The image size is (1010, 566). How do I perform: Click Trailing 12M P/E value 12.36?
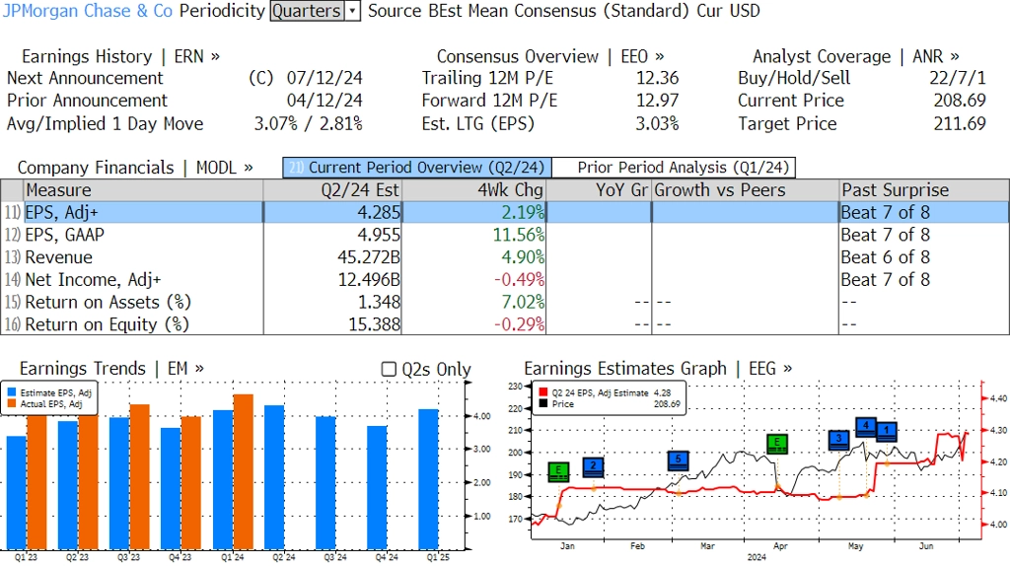pyautogui.click(x=657, y=79)
